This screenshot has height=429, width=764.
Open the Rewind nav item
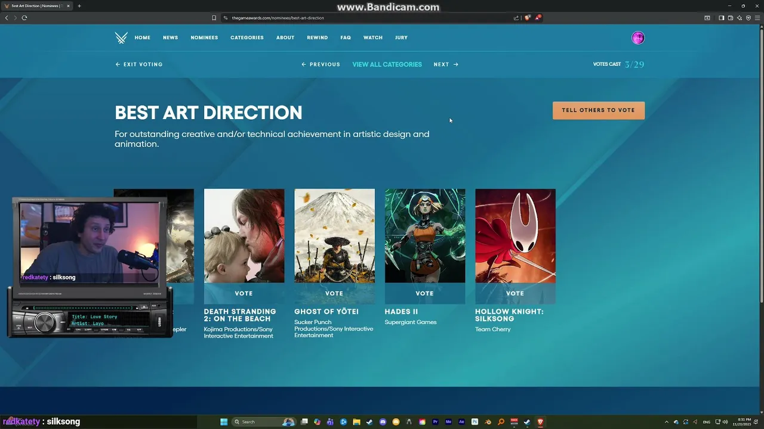(318, 38)
